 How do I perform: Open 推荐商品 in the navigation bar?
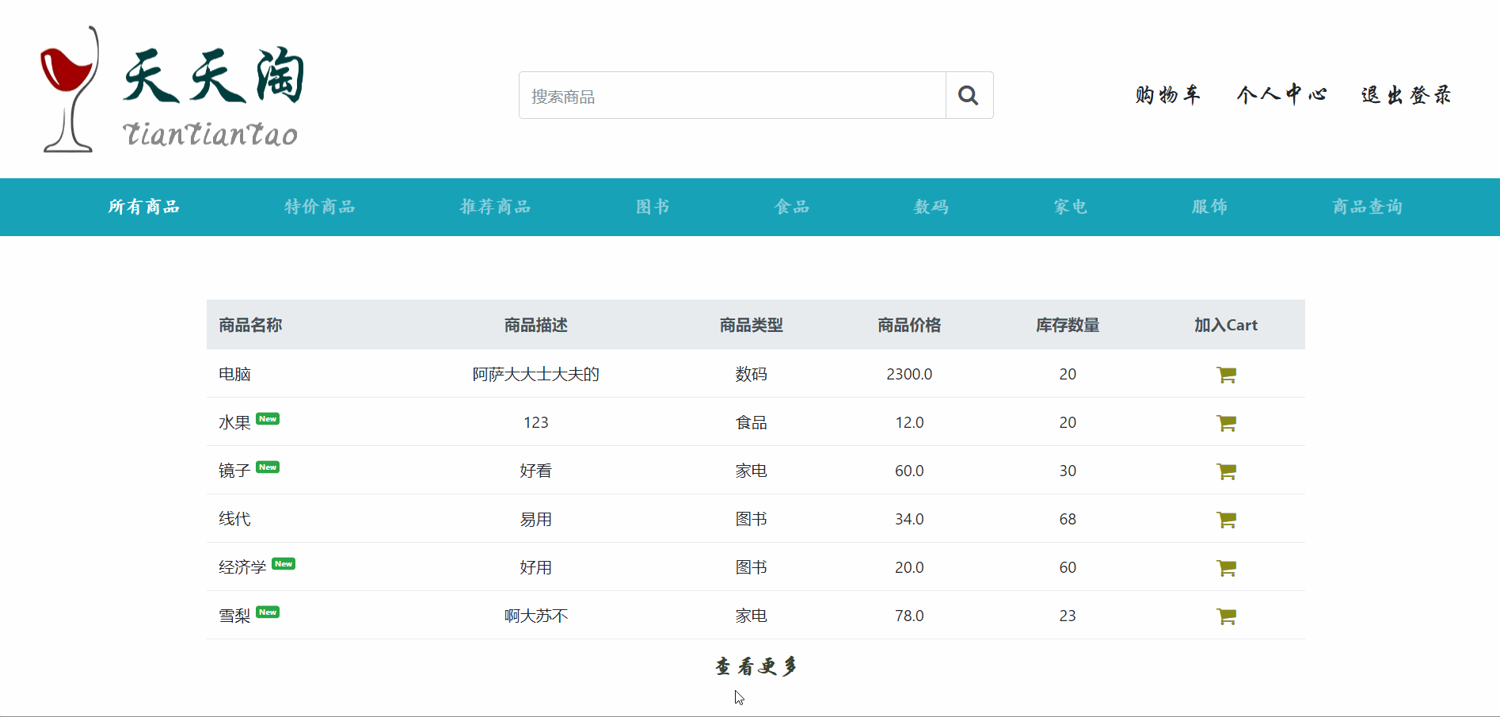click(496, 207)
